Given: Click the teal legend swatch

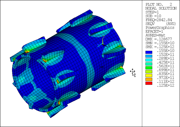Looking at the screenshot, I should coord(149,64).
